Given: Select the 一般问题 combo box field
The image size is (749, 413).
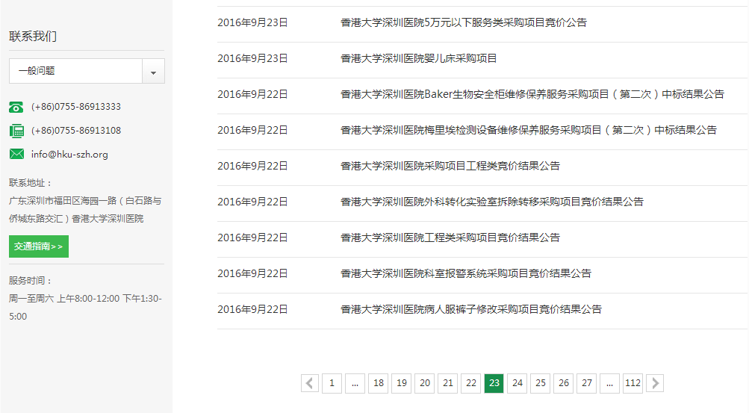Looking at the screenshot, I should click(75, 71).
